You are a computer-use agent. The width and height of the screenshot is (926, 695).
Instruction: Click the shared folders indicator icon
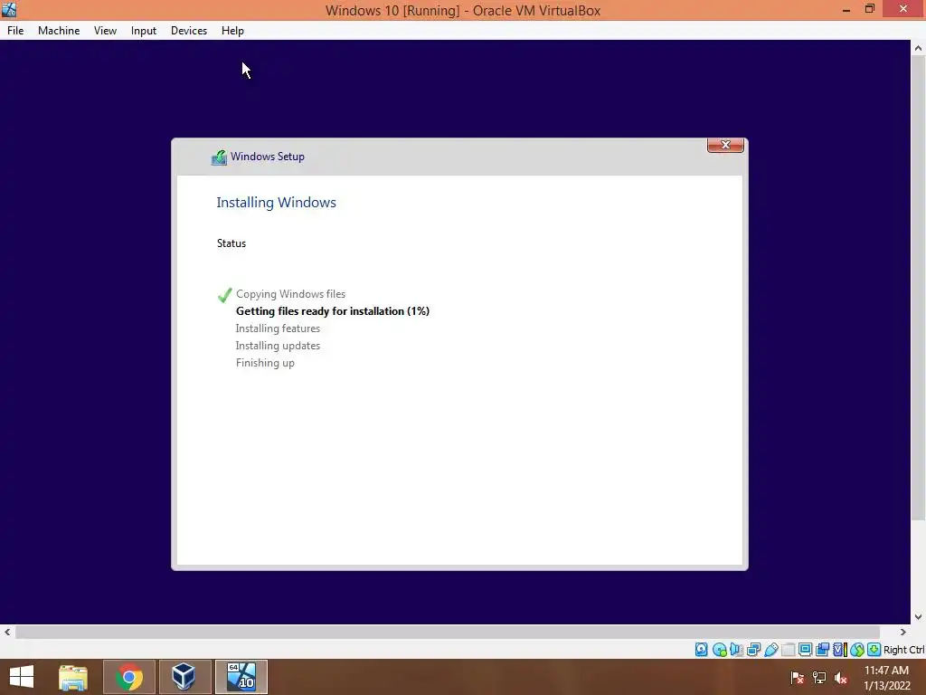[x=788, y=650]
